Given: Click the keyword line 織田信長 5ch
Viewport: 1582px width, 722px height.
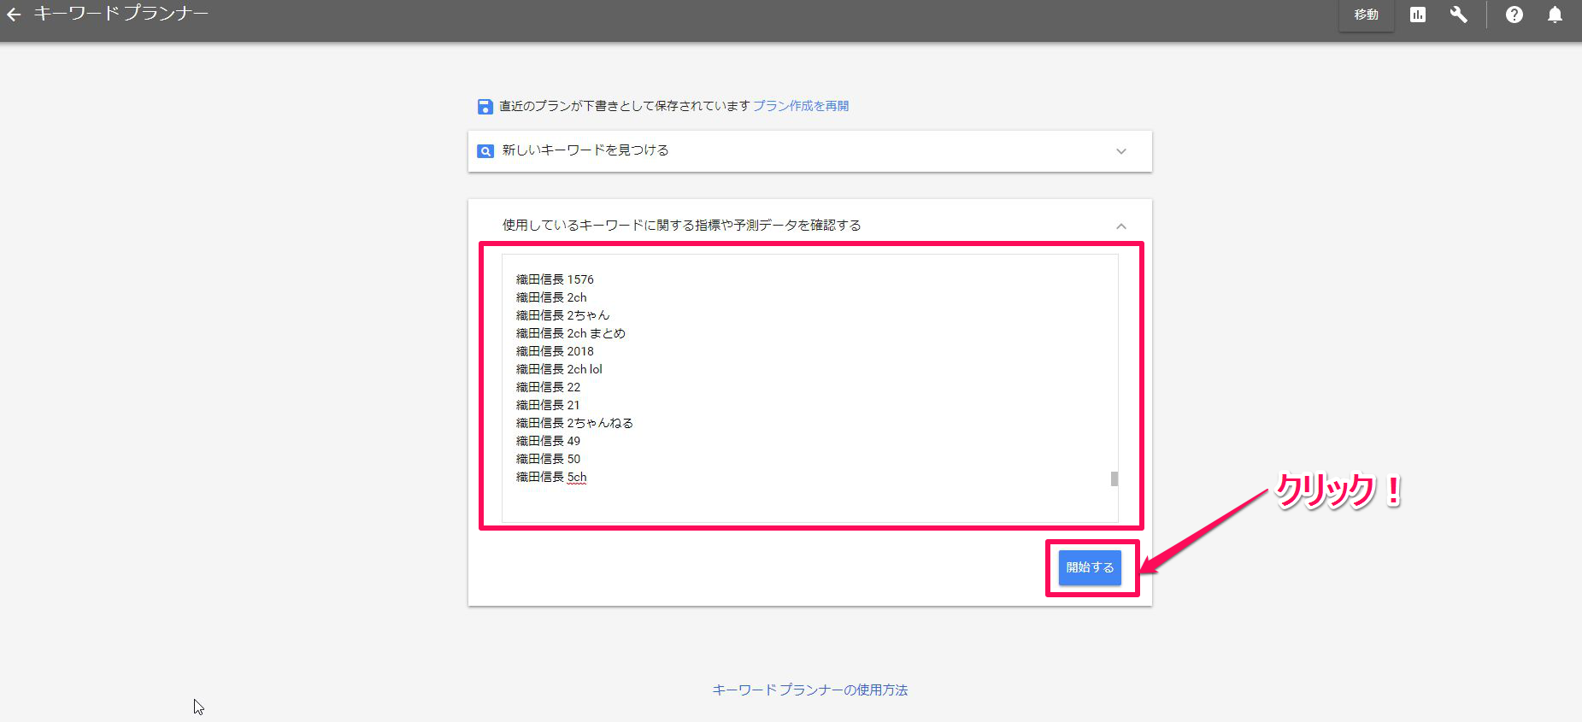Looking at the screenshot, I should point(551,477).
